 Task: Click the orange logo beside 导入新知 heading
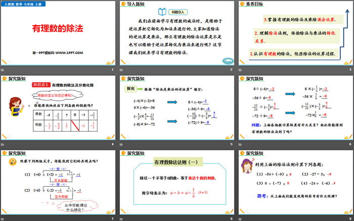coord(123,4)
